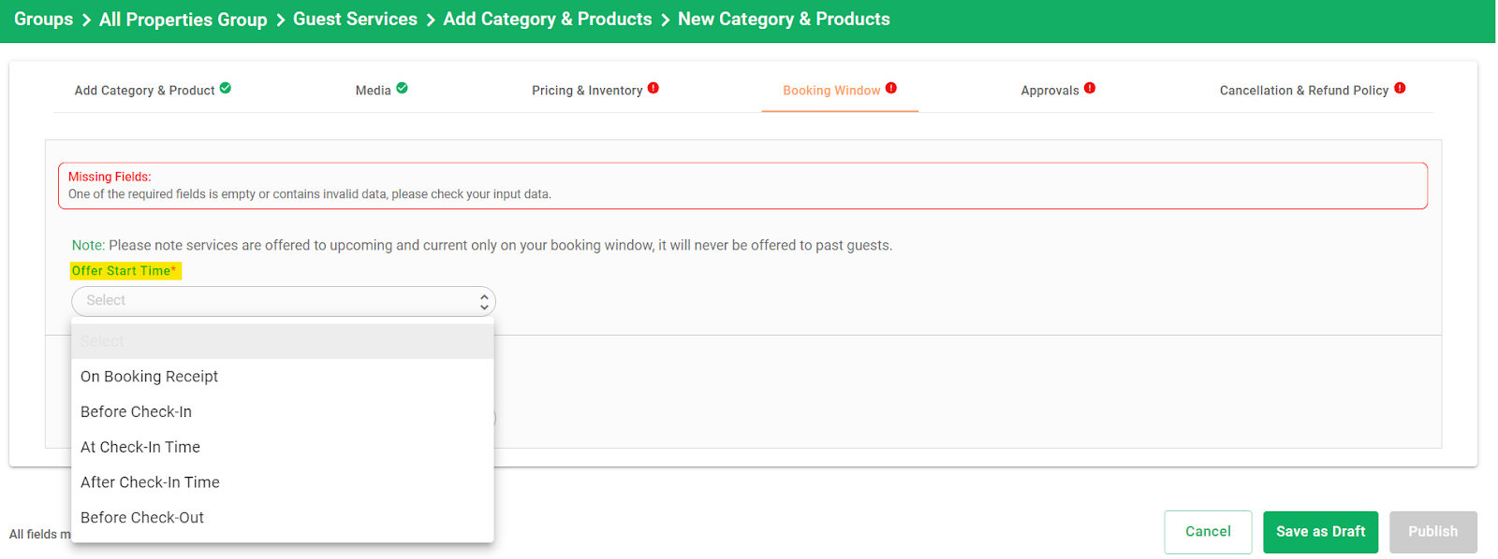Open Groups breadcrumb link
This screenshot has width=1498, height=559.
(43, 20)
